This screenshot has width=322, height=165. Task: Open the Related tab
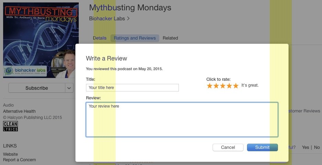tap(170, 38)
